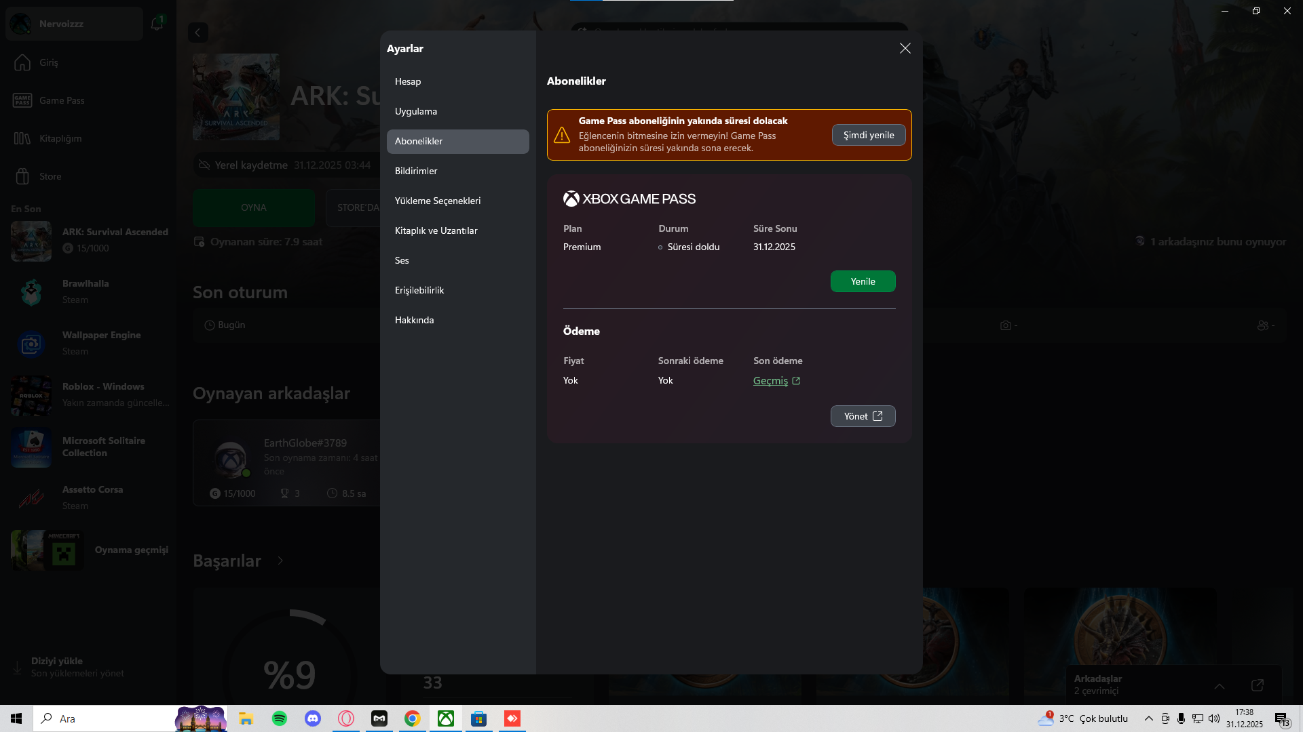Screen dimensions: 1303x732
Task: Open network settings tray icon
Action: coord(1198,718)
